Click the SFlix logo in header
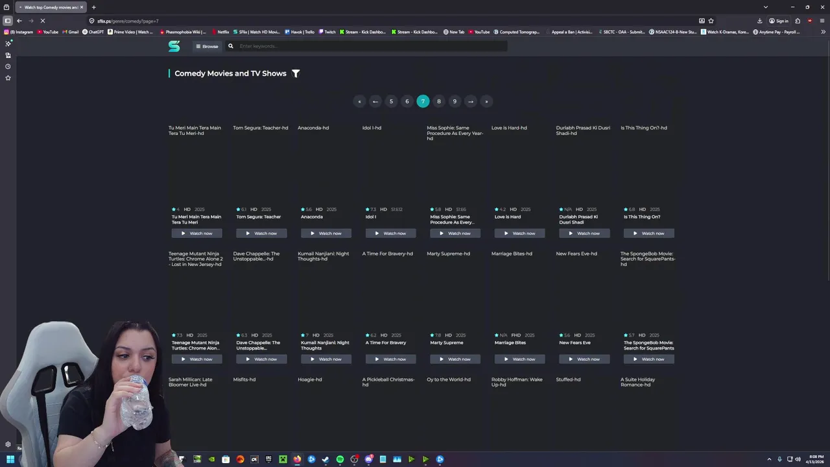The width and height of the screenshot is (830, 467). pyautogui.click(x=174, y=46)
